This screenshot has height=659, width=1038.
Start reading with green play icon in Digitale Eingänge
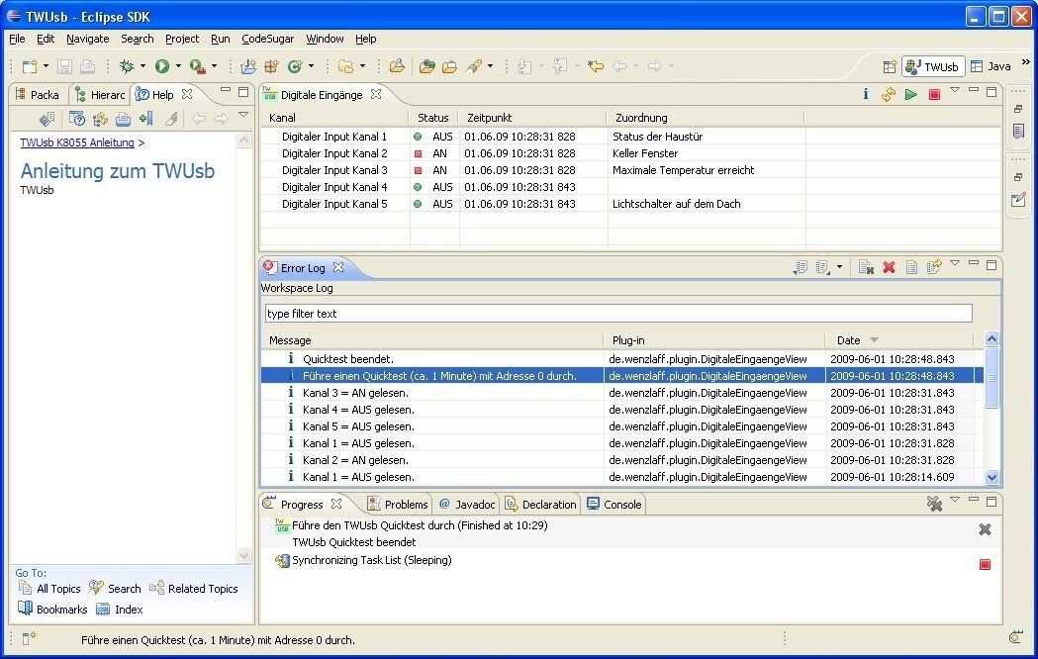[x=911, y=95]
